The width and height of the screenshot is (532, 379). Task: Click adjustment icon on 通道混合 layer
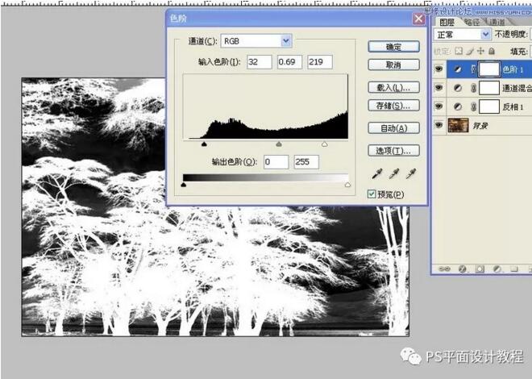pos(458,88)
